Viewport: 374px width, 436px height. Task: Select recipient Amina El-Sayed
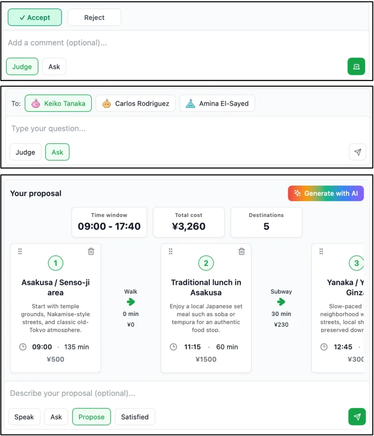(217, 103)
